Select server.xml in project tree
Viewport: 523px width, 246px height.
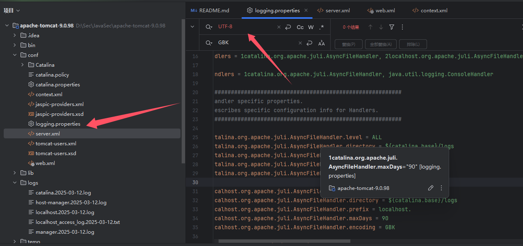(x=92, y=133)
